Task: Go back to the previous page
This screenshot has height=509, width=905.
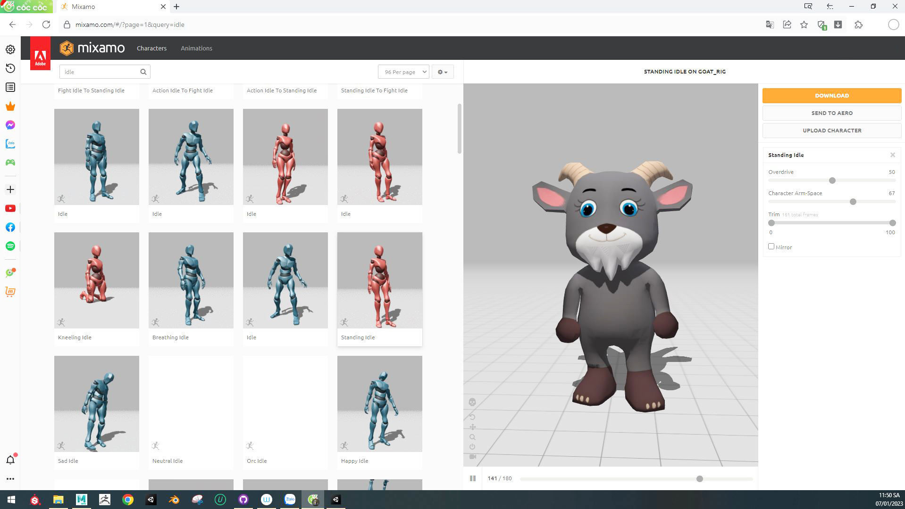Action: tap(12, 25)
